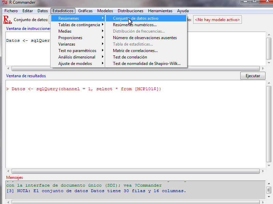273x204 pixels.
Task: Click the Mensajes label
Action: 14,177
